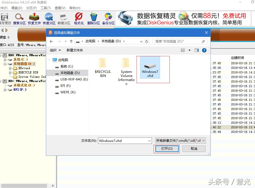Select the 搜索分区 (search partition) toolbar icon
Viewport: 255px width, 188px height.
(19, 18)
